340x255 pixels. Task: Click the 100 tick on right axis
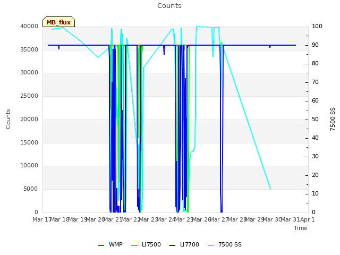[x=317, y=26]
